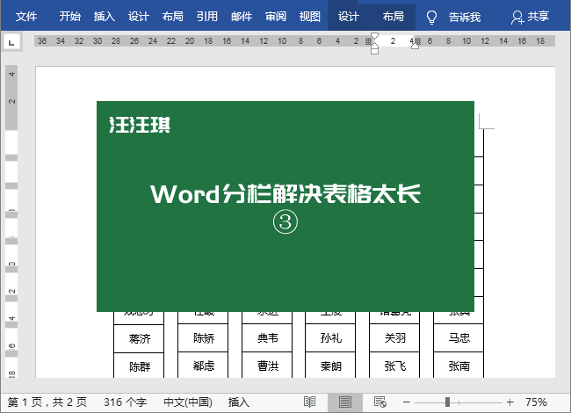Switch to Read Mode view

(x=310, y=402)
